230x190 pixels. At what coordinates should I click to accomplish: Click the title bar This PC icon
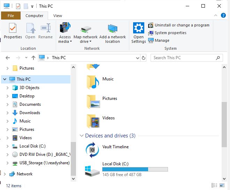(7, 6)
